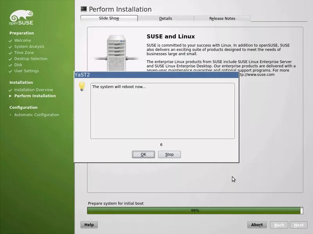Switch to the Details tab

[x=165, y=18]
